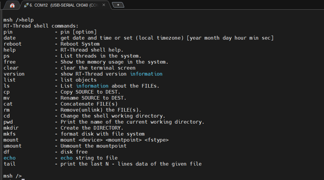
Task: Click the 'help' command in the list
Action: coord(10,50)
